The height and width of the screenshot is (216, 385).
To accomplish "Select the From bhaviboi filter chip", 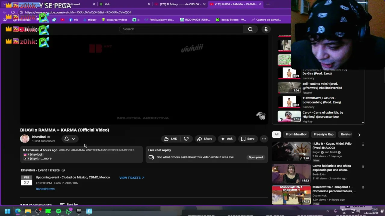I will click(296, 134).
